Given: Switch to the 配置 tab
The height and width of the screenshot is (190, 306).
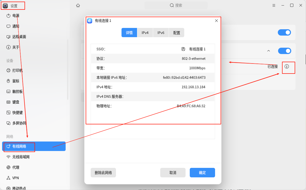Looking at the screenshot, I should pyautogui.click(x=177, y=33).
